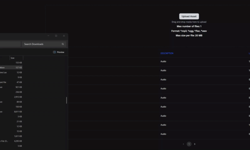
Task: Click the magnifier icon in Search Downloads
Action: pos(62,44)
